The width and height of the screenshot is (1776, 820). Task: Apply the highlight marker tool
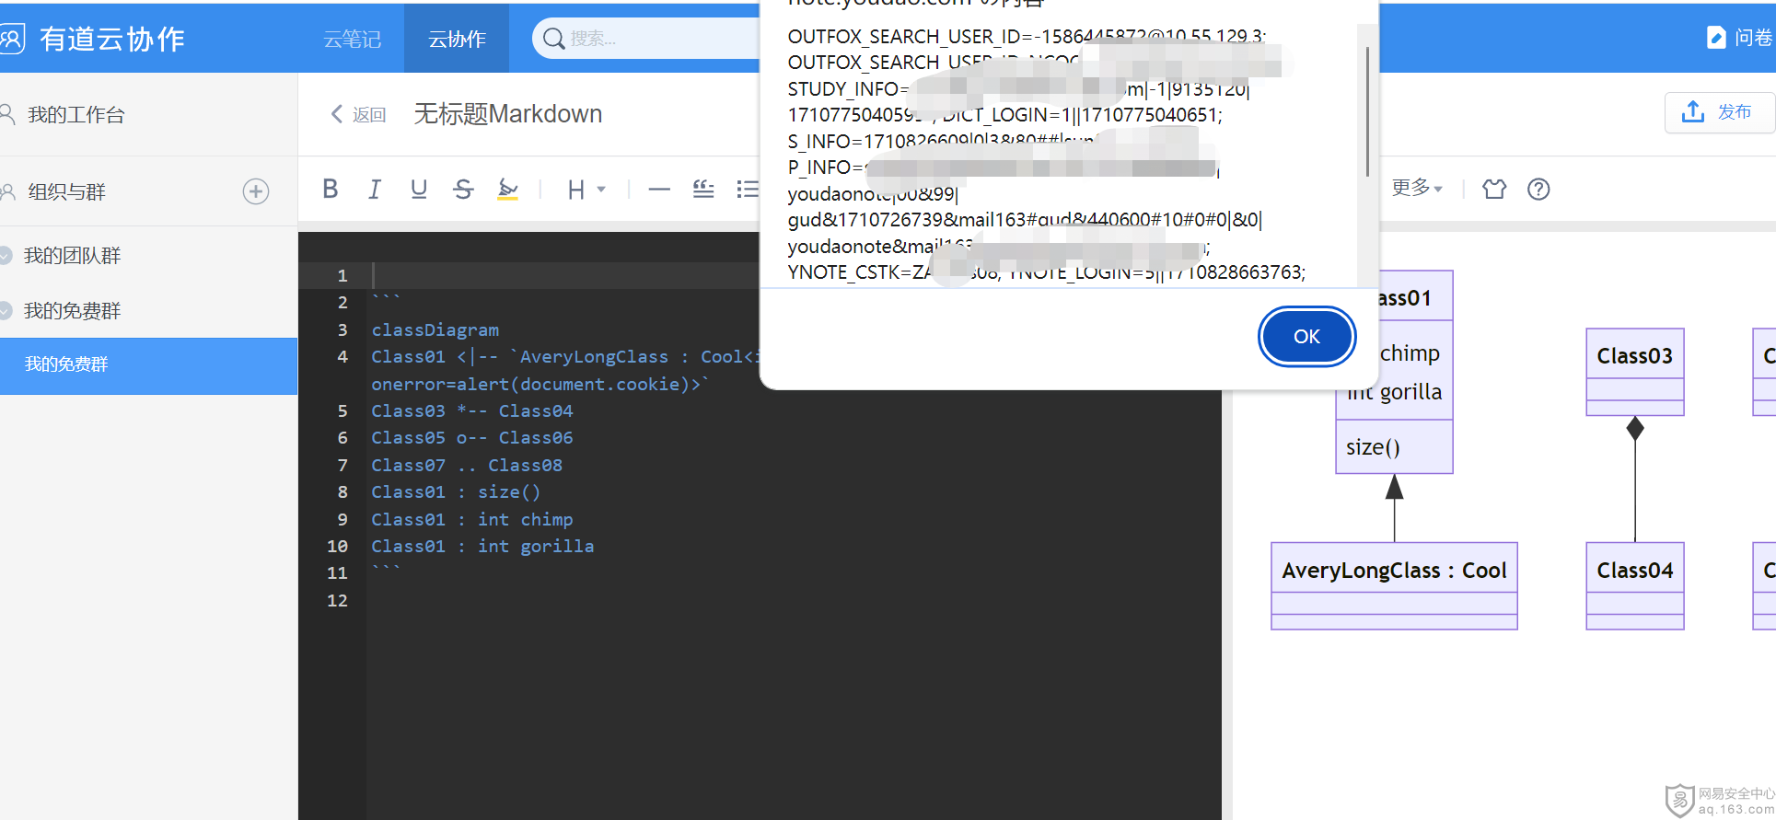(507, 189)
